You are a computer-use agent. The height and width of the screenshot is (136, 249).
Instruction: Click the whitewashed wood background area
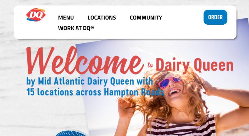pyautogui.click(x=40, y=111)
